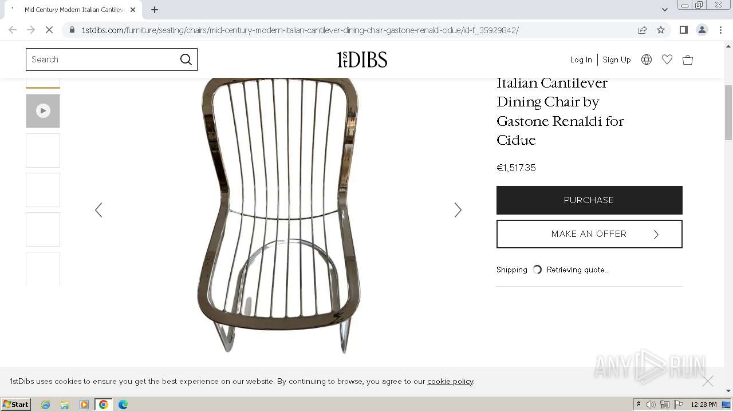Show previous chair image with left arrow
This screenshot has height=412, width=733.
click(98, 210)
